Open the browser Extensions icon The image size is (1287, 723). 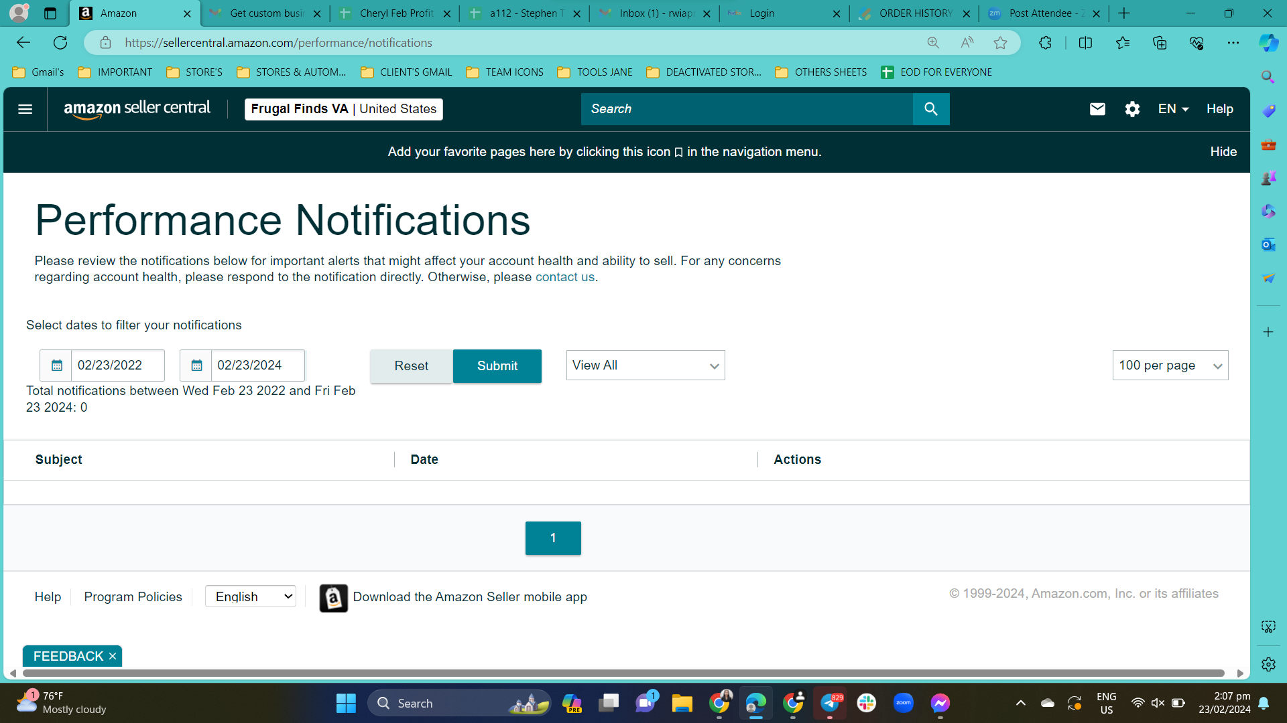[x=1045, y=43]
